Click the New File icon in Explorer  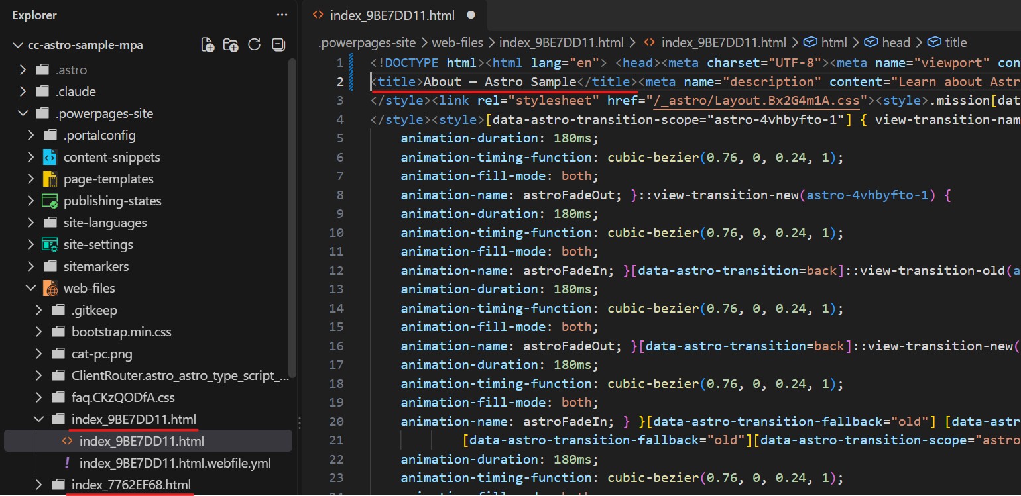208,45
